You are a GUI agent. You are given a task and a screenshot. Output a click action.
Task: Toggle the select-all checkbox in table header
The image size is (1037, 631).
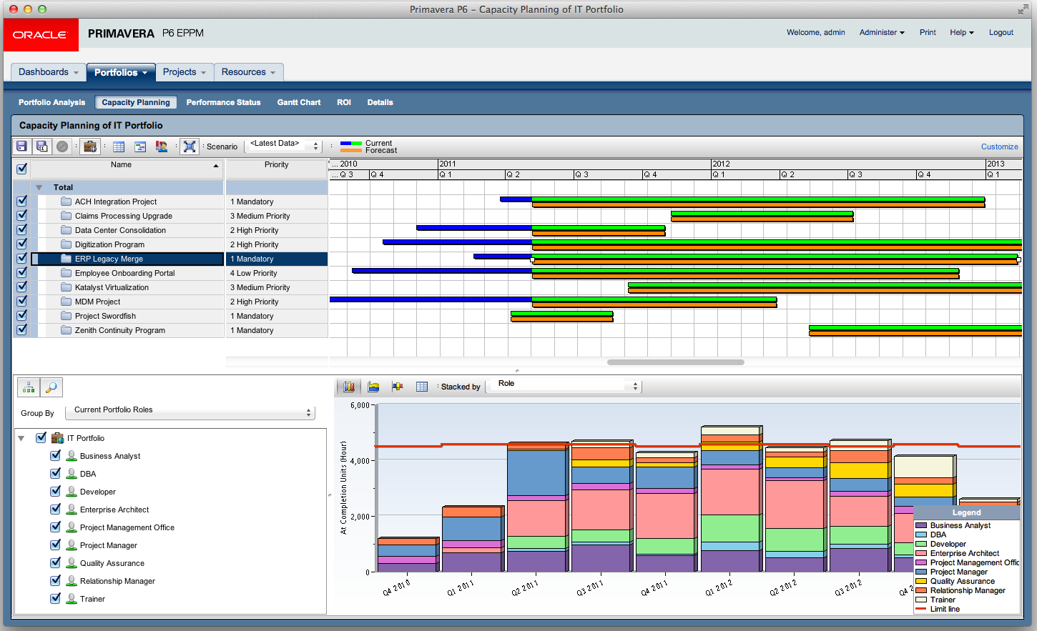[21, 169]
